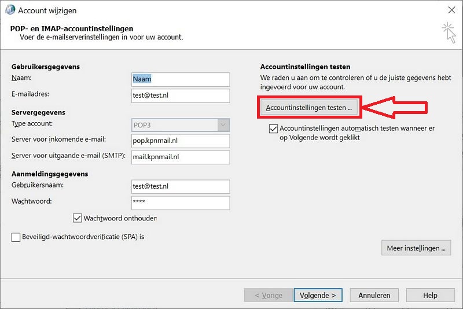Click the POP- en IMAP-accountinstellingen title
The width and height of the screenshot is (463, 309).
tap(72, 28)
